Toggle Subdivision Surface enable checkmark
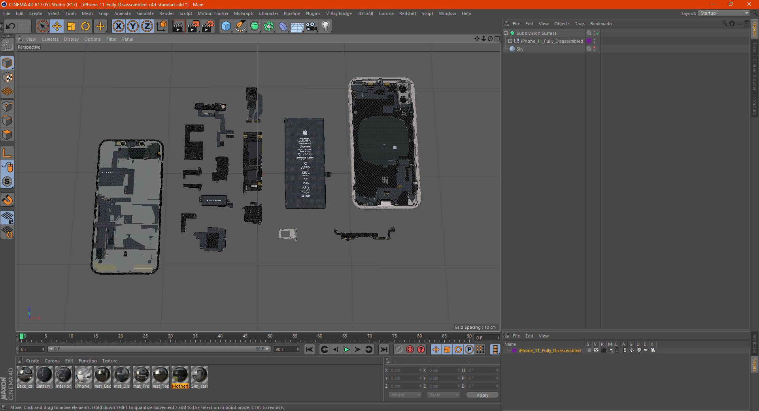 598,33
